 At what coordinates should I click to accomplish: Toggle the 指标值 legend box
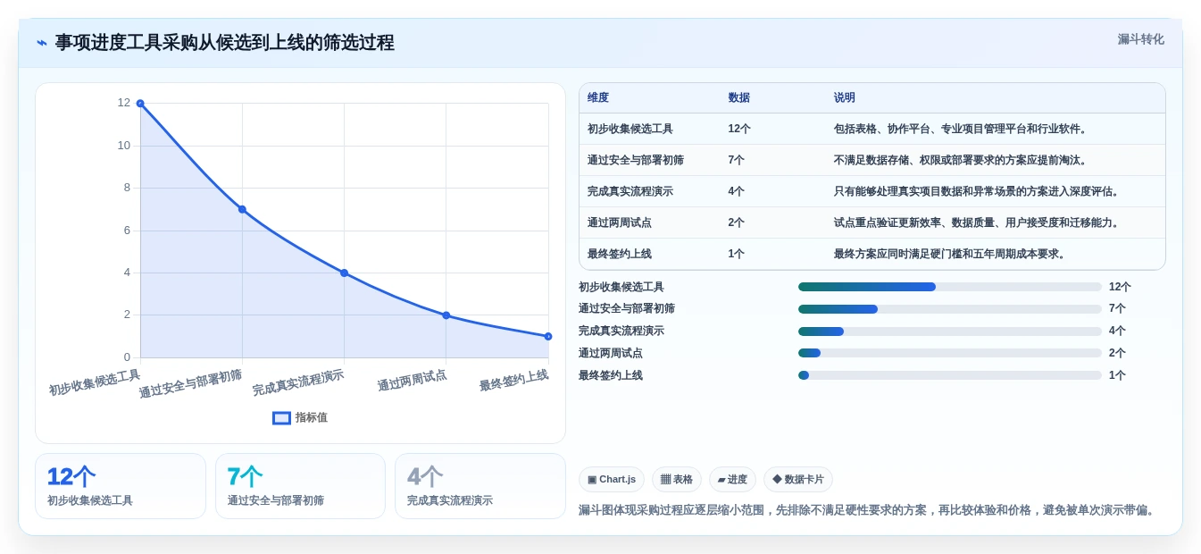(x=281, y=417)
